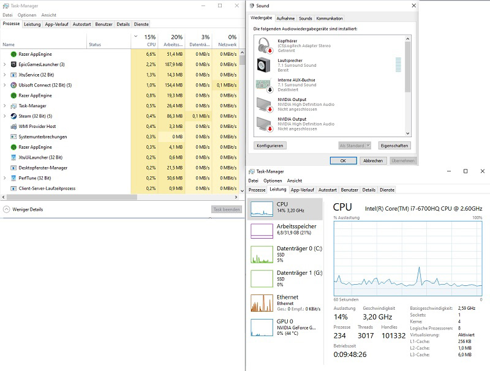Click the Desktopfenster-Manager process icon
Image resolution: width=490 pixels, height=371 pixels.
tap(13, 168)
